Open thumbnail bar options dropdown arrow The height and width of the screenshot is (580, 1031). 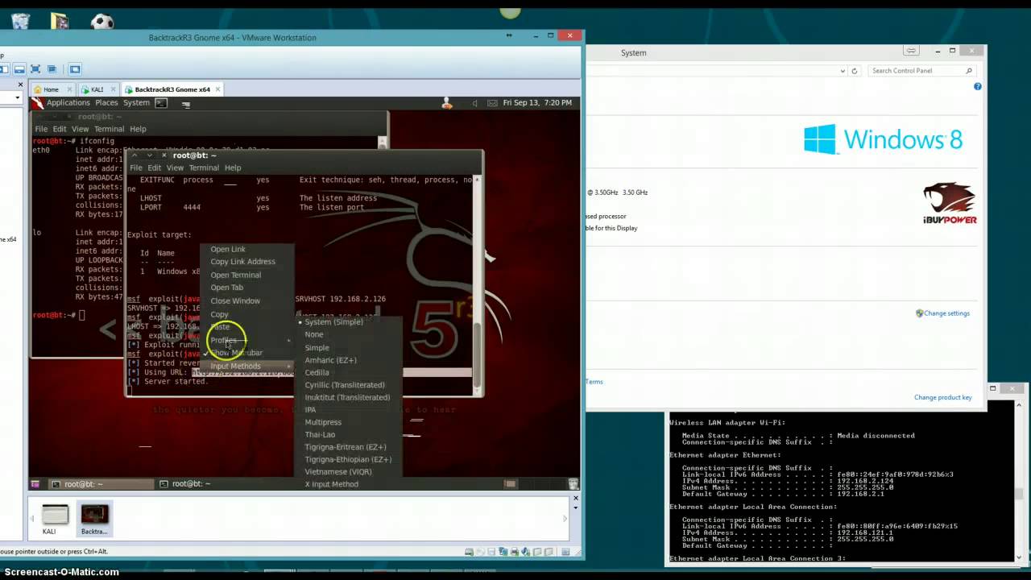[575, 509]
